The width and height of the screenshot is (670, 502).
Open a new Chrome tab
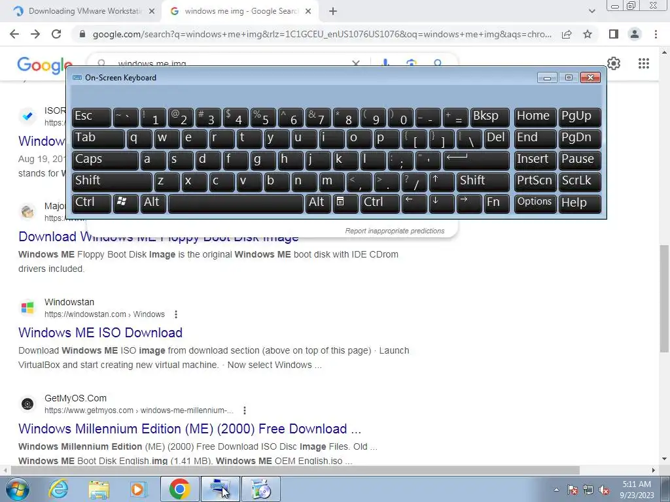[x=333, y=11]
